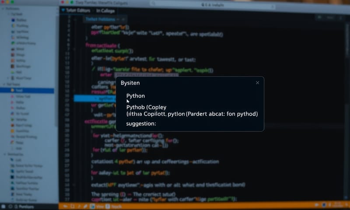This screenshot has height=210, width=350.
Task: Close the Bysiten popup dialog
Action: coord(257,83)
